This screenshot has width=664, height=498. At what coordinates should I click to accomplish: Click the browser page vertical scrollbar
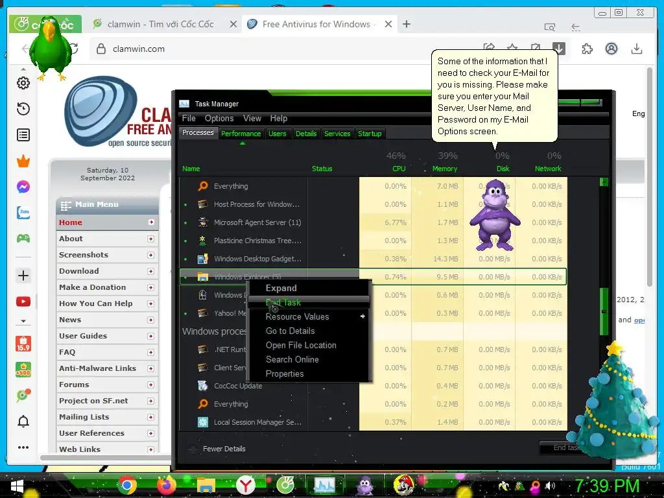pyautogui.click(x=649, y=177)
